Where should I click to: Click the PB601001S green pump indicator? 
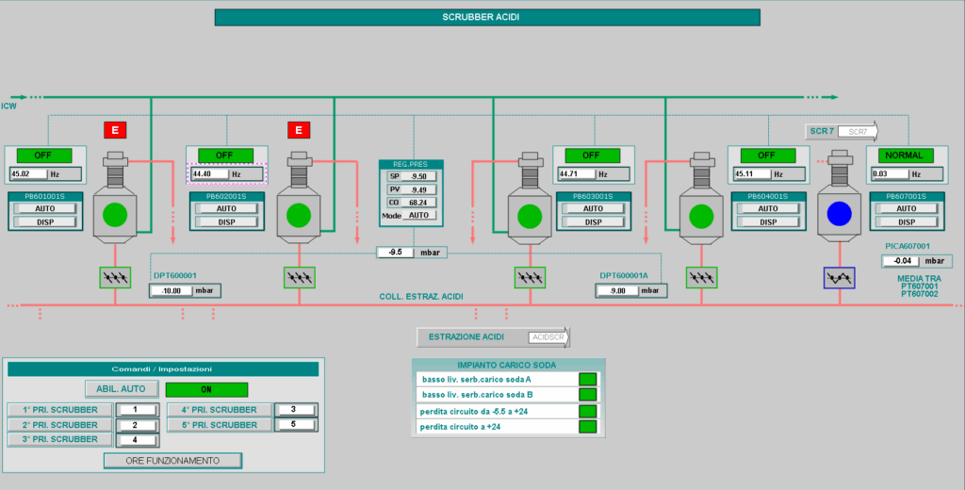tap(116, 214)
